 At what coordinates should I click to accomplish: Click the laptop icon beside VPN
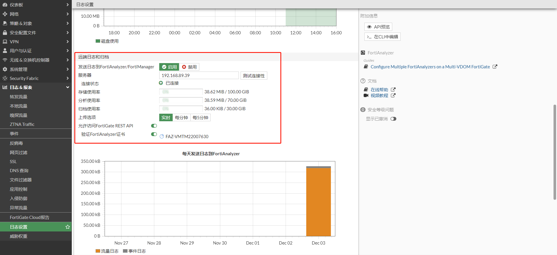click(5, 42)
